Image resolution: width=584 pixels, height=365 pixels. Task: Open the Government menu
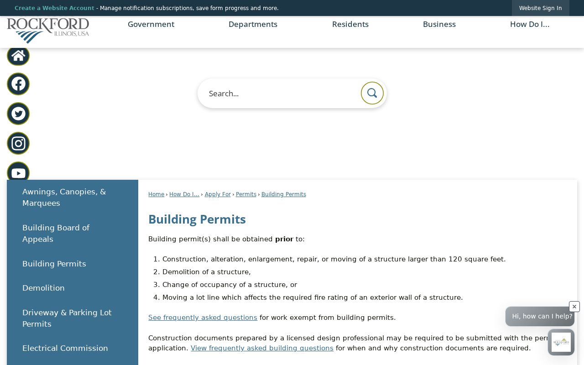click(x=151, y=24)
